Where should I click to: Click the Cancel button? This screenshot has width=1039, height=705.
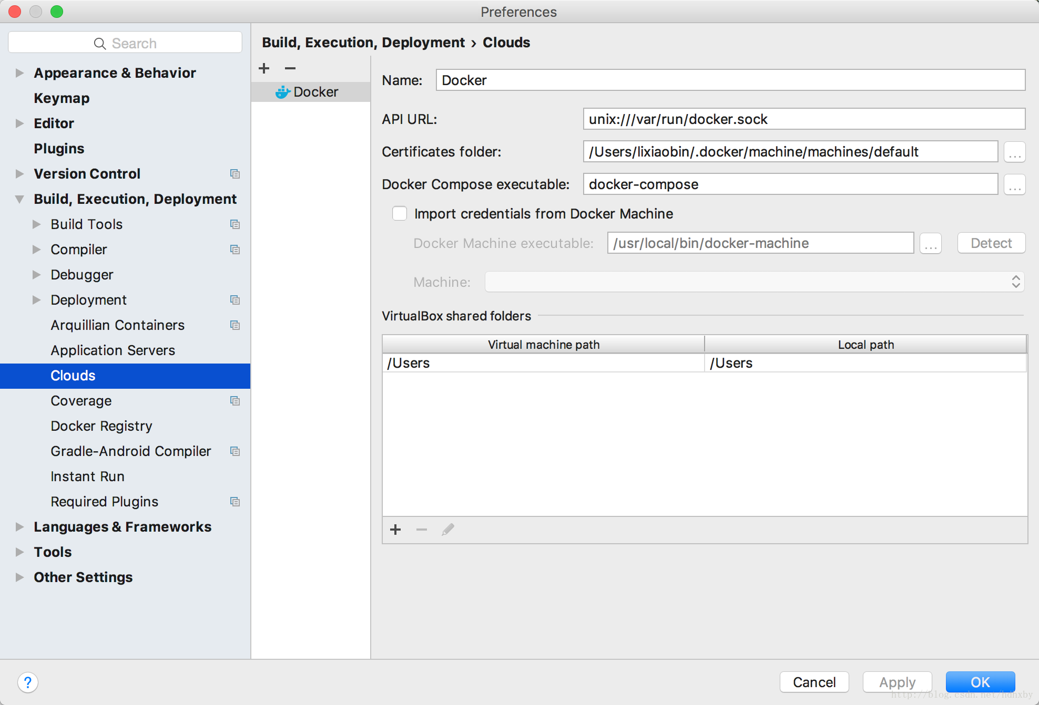[x=814, y=682]
